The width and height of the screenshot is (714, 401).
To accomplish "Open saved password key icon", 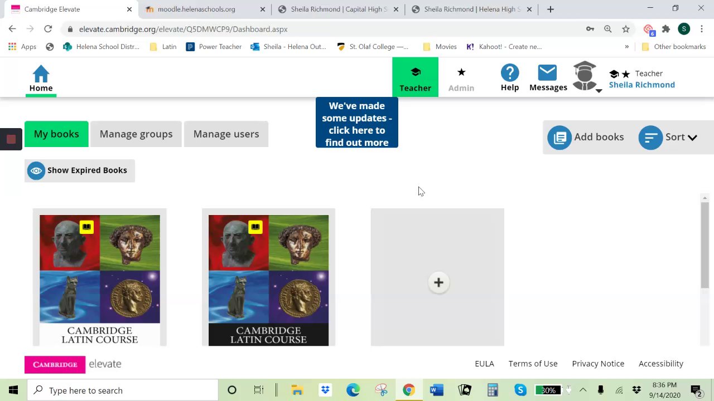I will pos(590,29).
